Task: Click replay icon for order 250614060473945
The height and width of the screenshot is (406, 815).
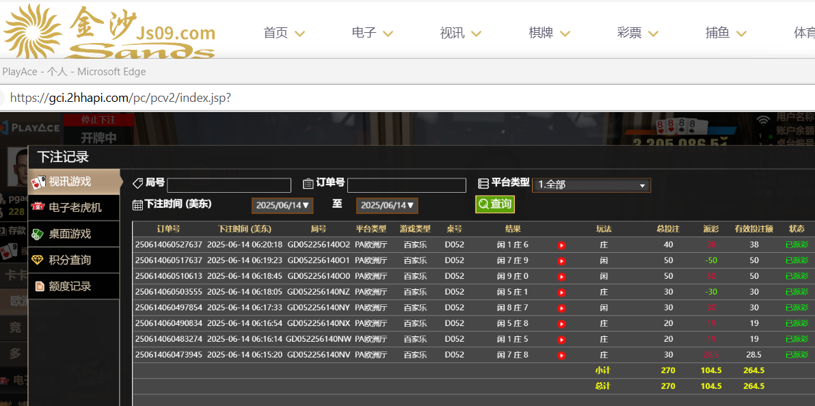Action: point(561,355)
